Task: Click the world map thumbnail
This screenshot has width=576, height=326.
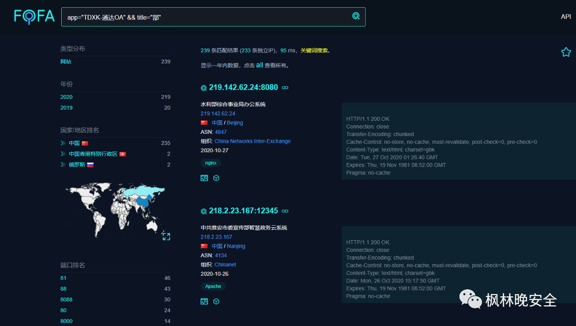Action: (x=115, y=209)
